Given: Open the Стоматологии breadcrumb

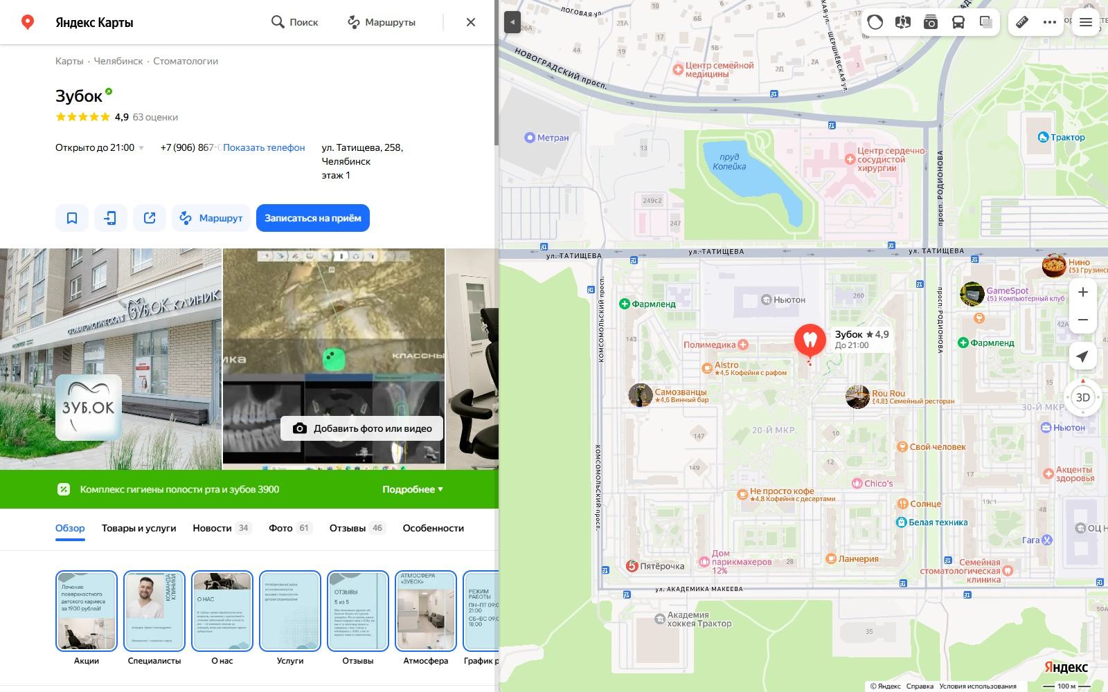Looking at the screenshot, I should pos(186,61).
